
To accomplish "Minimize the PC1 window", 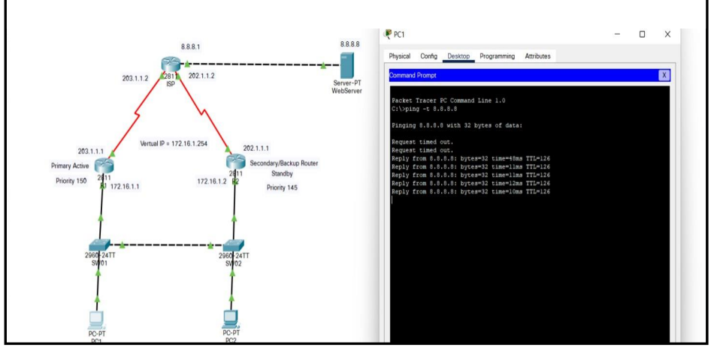I will [617, 34].
